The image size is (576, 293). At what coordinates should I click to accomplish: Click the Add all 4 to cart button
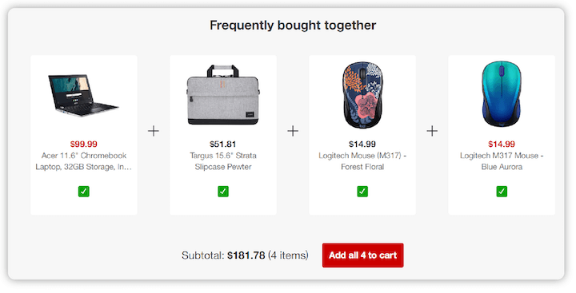362,255
